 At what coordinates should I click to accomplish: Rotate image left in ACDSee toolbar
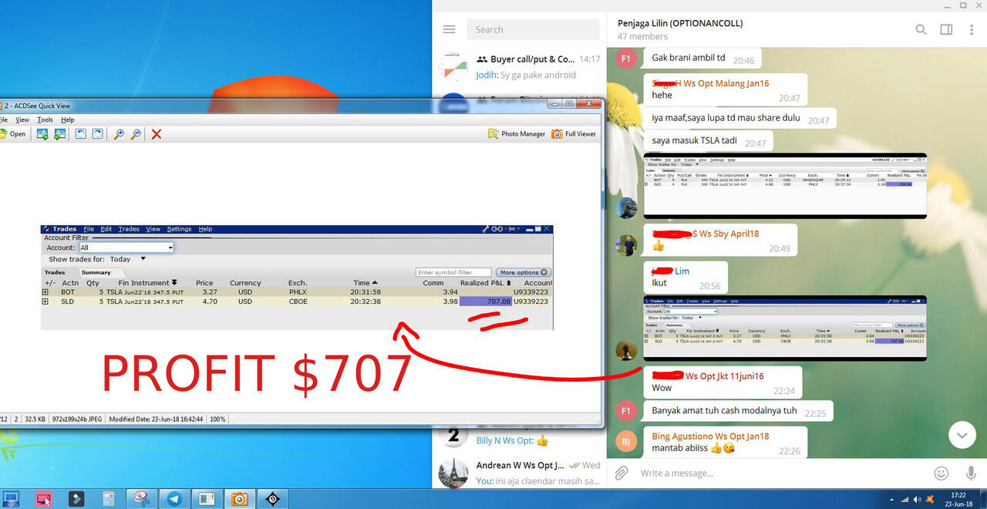coord(81,134)
